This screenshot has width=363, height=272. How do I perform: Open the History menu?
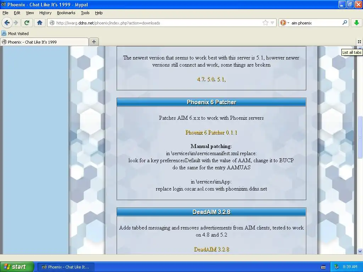click(x=45, y=13)
